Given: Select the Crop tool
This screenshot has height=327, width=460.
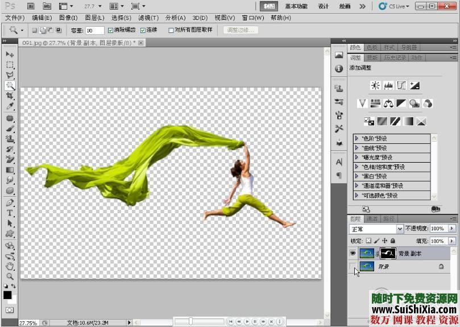Looking at the screenshot, I should (x=10, y=96).
